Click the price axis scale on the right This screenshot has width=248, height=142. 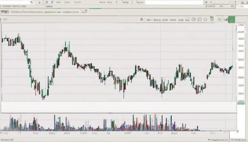coord(241,65)
